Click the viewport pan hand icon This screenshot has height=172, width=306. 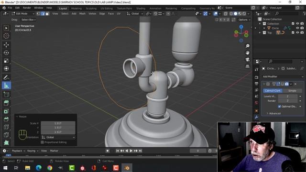[248, 53]
